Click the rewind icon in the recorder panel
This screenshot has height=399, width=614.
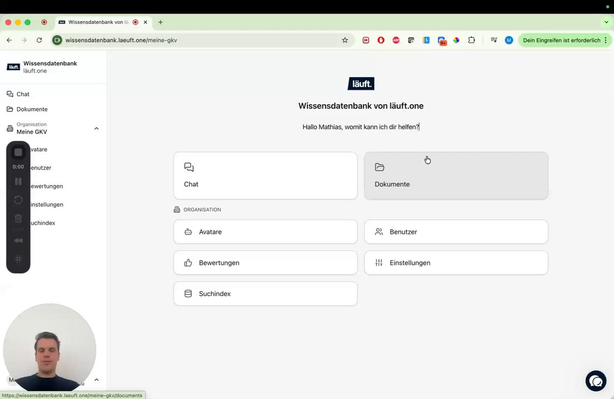point(18,240)
